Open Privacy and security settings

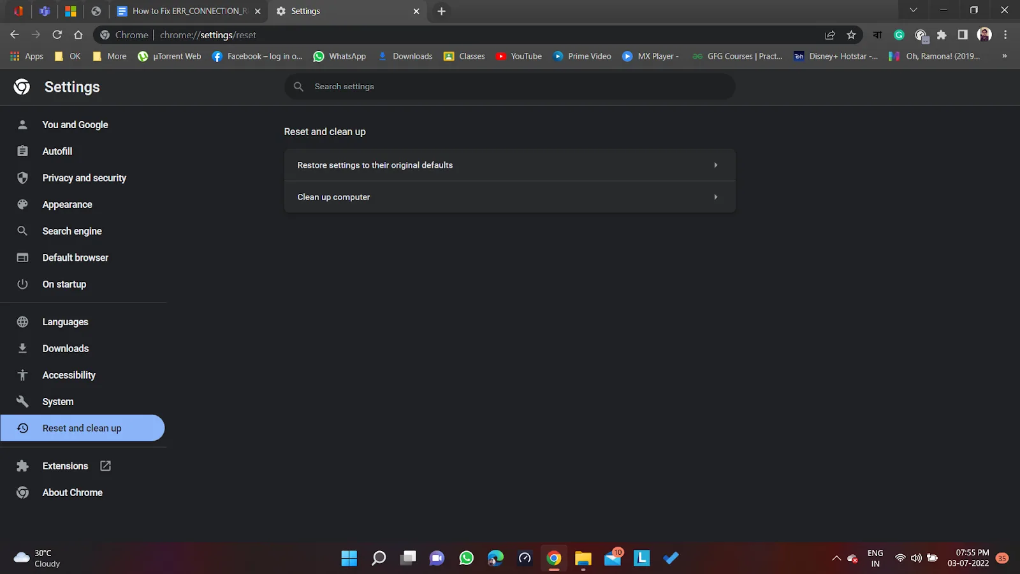point(84,178)
